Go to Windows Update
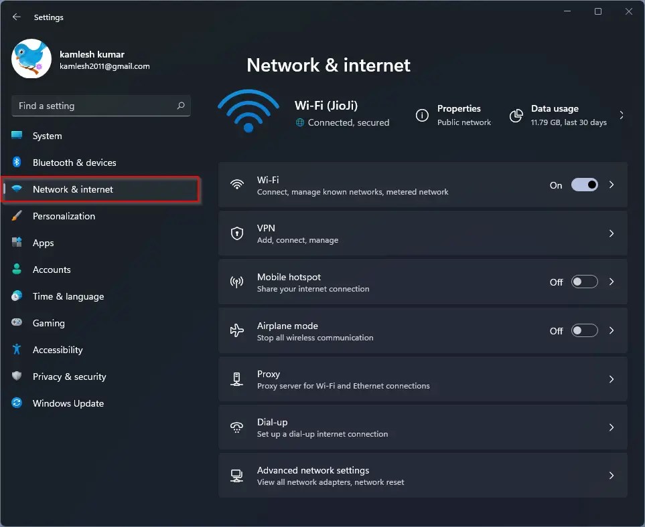This screenshot has height=527, width=645. [x=100, y=403]
